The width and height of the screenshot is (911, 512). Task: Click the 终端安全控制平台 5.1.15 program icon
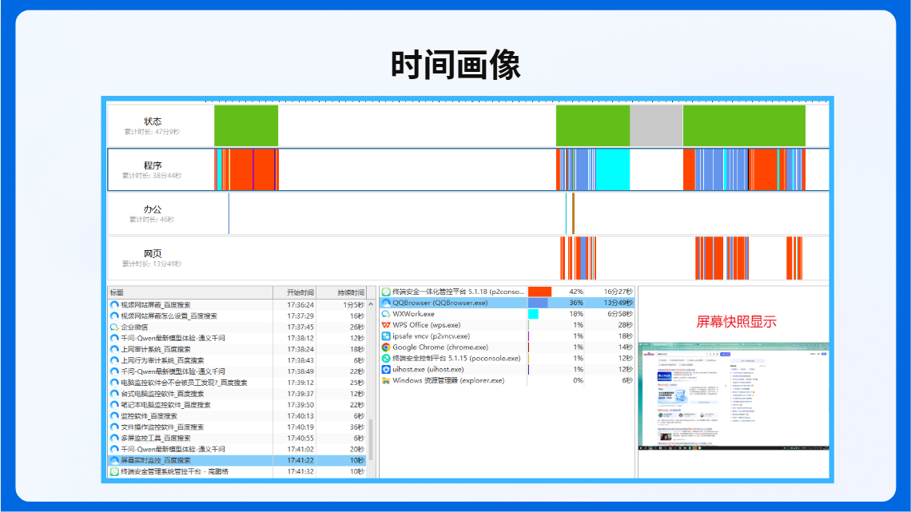(x=386, y=358)
